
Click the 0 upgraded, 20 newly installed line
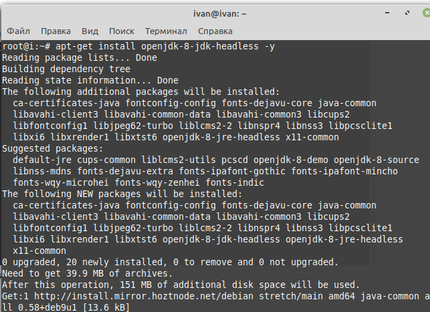pyautogui.click(x=170, y=262)
